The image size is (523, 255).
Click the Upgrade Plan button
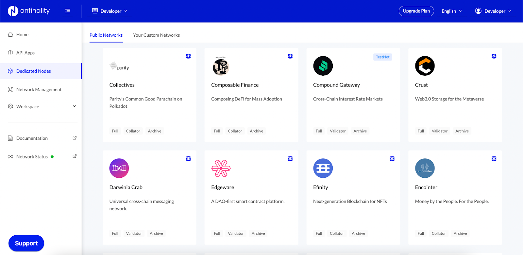click(x=416, y=11)
